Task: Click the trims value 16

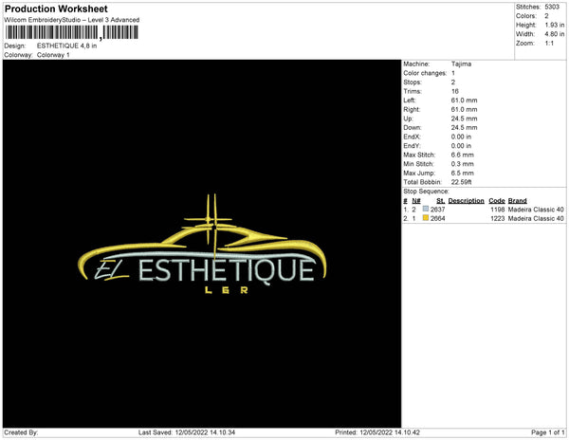Action: coord(454,91)
